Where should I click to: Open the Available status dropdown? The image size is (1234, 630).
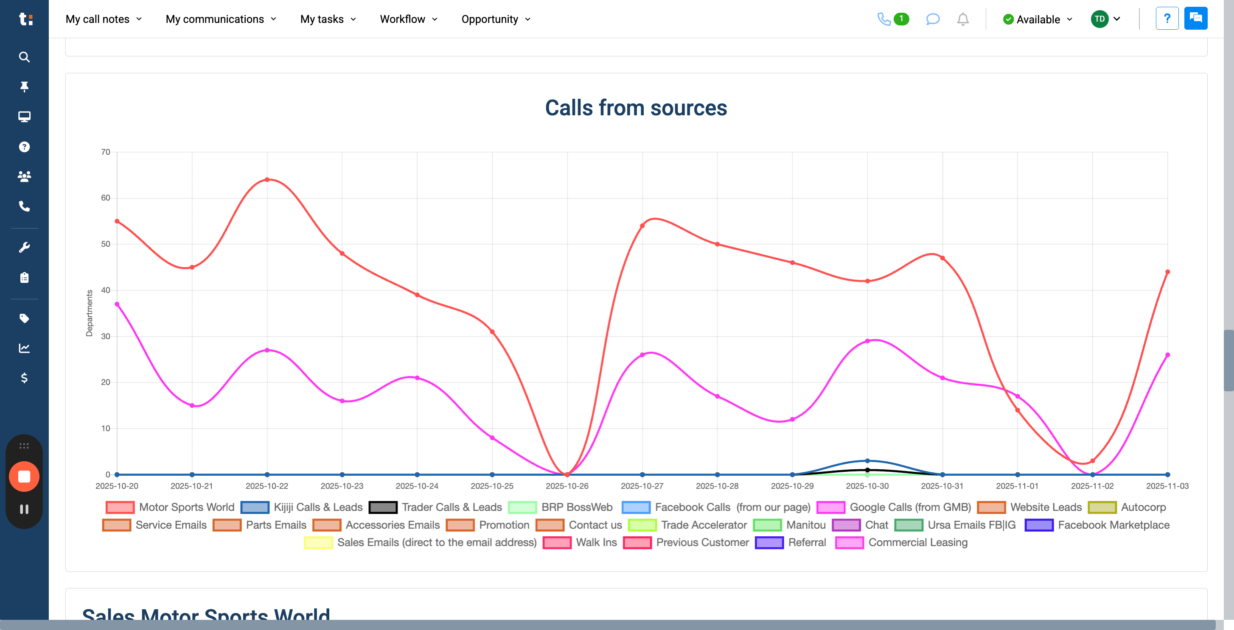pos(1038,19)
